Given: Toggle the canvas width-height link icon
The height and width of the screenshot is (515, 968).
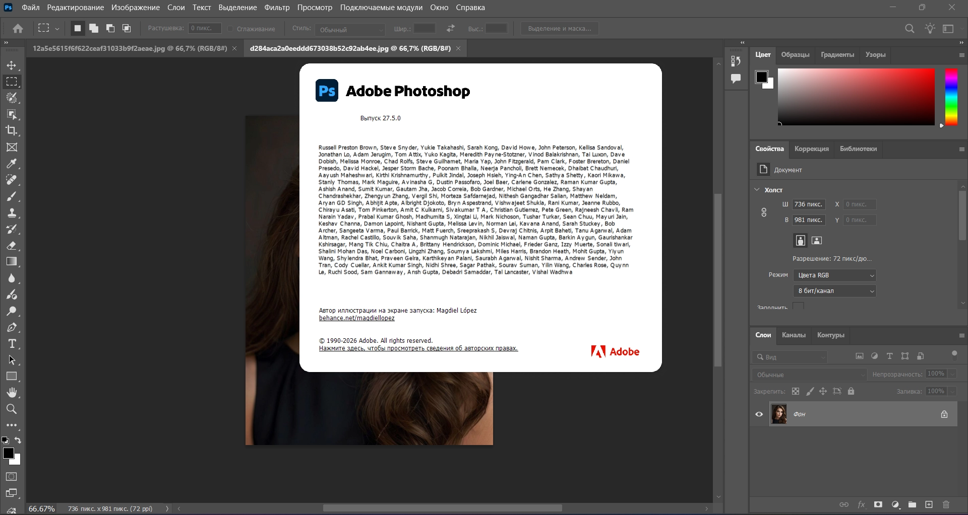Looking at the screenshot, I should [764, 212].
